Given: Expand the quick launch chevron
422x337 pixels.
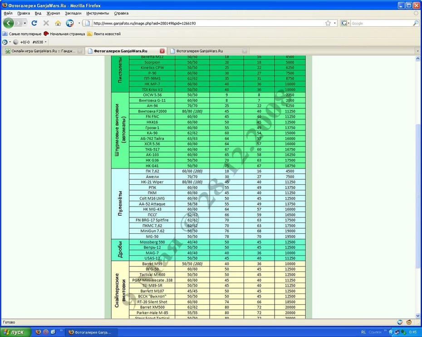Looking at the screenshot, I should [61, 331].
